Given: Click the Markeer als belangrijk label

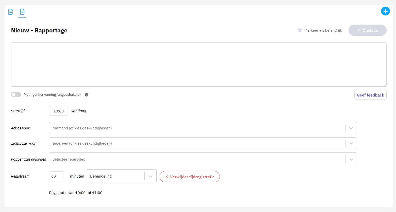Looking at the screenshot, I should click(323, 30).
